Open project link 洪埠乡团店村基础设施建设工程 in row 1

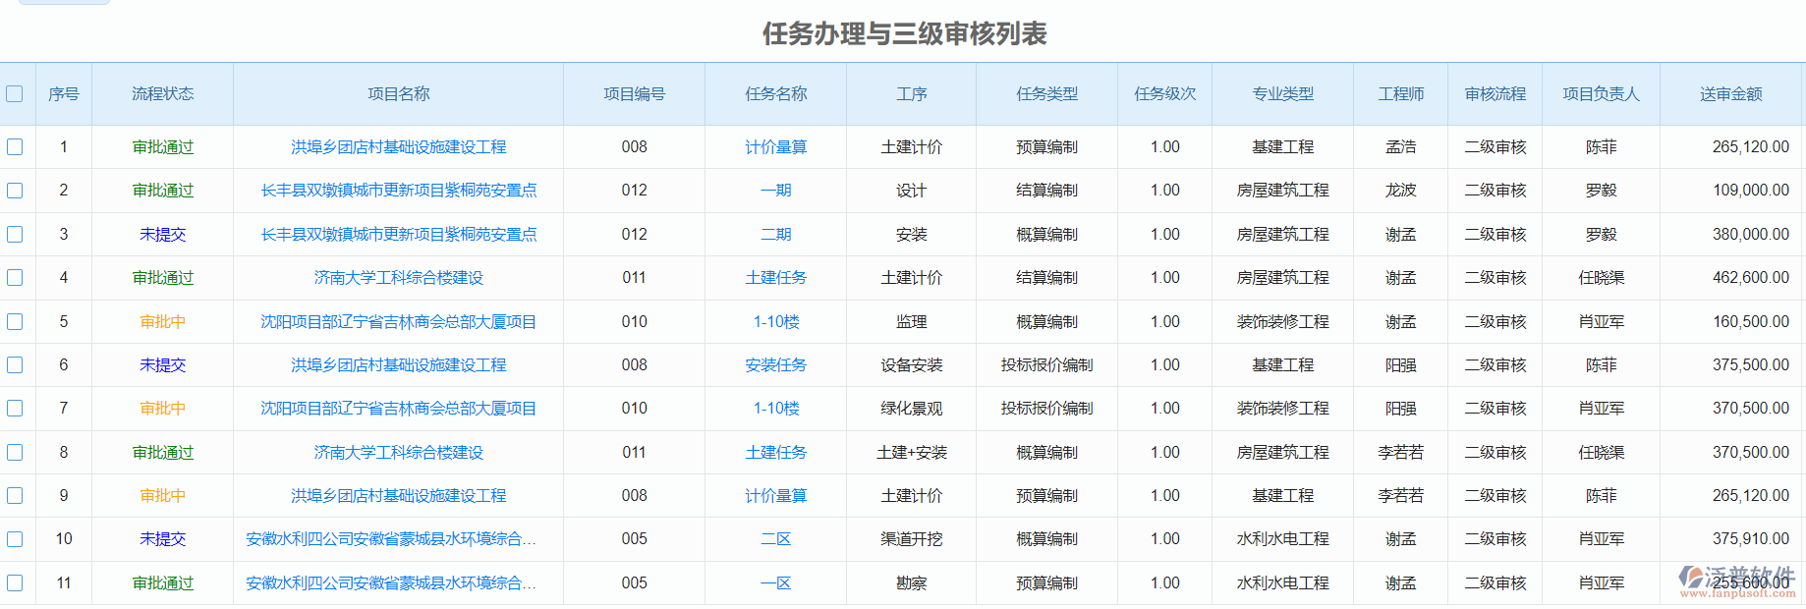click(x=399, y=146)
